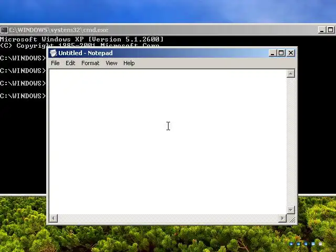Maximize the Notepad window

(x=281, y=53)
